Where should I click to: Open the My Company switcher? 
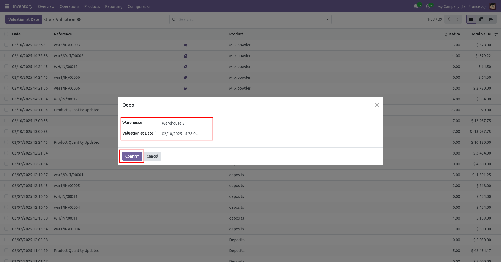pyautogui.click(x=461, y=6)
